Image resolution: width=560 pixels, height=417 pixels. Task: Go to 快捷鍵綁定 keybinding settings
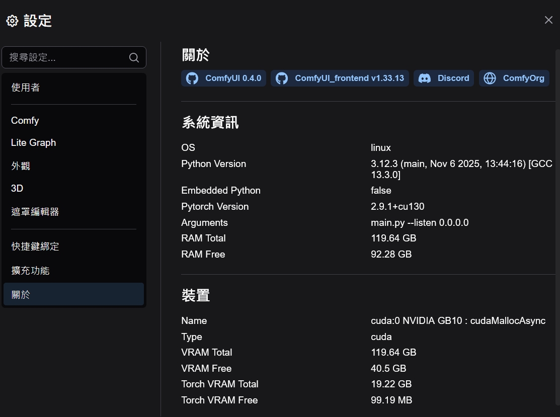pyautogui.click(x=35, y=247)
